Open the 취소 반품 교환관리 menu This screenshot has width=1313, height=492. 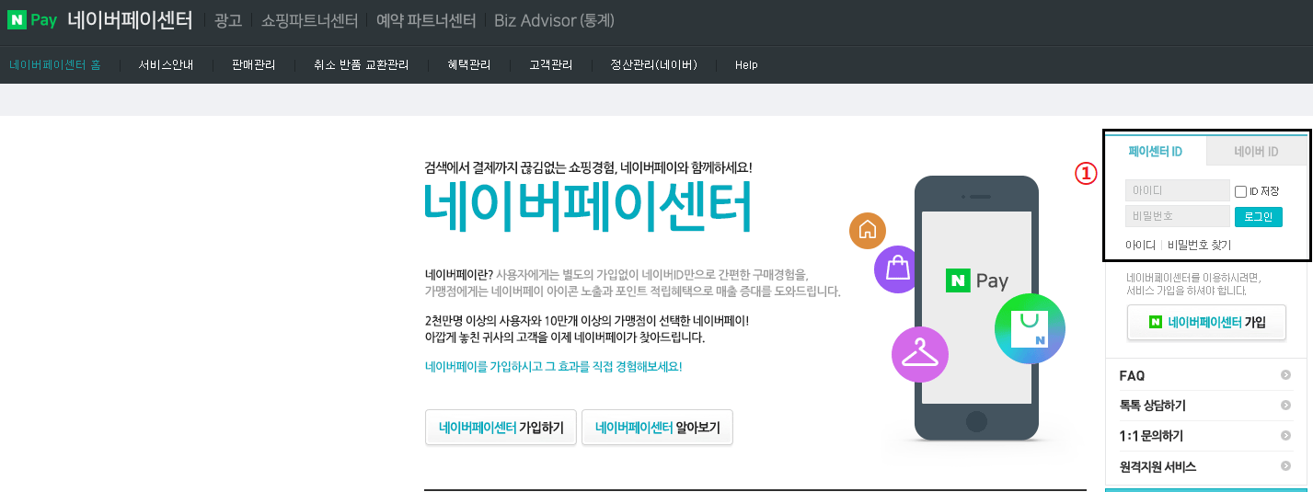[361, 65]
